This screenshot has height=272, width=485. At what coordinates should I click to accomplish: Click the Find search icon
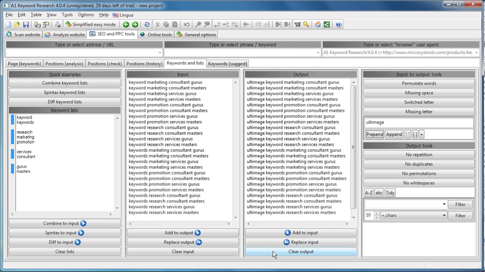[198, 25]
